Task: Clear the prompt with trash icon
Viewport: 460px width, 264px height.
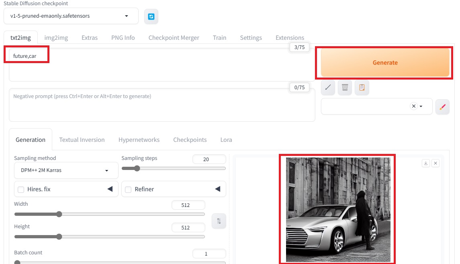Action: [345, 87]
